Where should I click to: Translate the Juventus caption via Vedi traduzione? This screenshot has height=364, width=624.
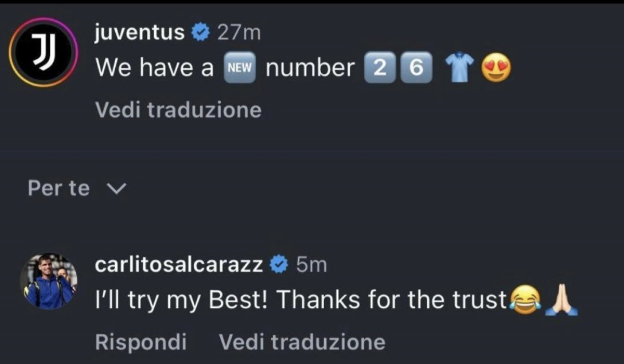(x=178, y=110)
